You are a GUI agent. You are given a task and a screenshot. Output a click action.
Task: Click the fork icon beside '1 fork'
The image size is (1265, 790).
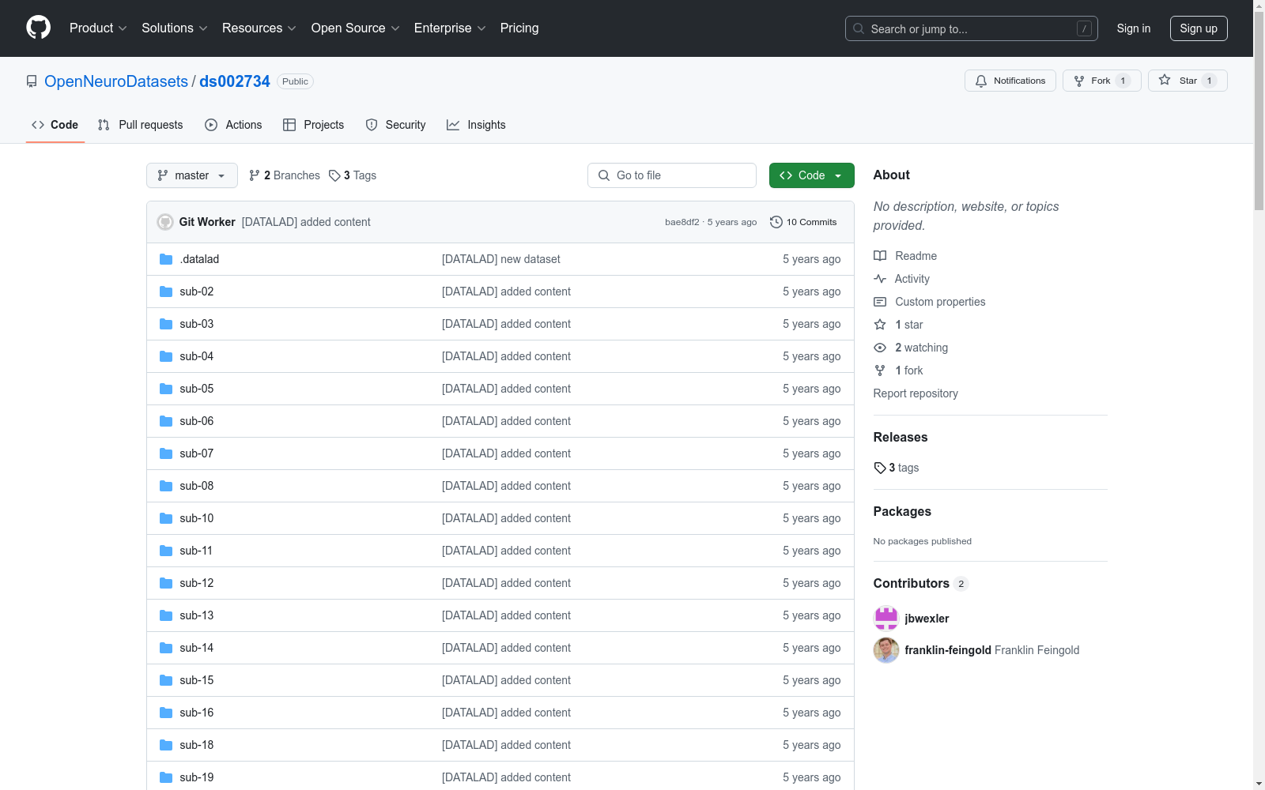(x=880, y=371)
